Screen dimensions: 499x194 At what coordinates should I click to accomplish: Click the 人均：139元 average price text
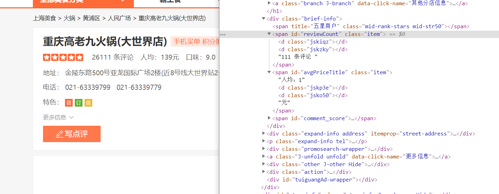pyautogui.click(x=160, y=57)
